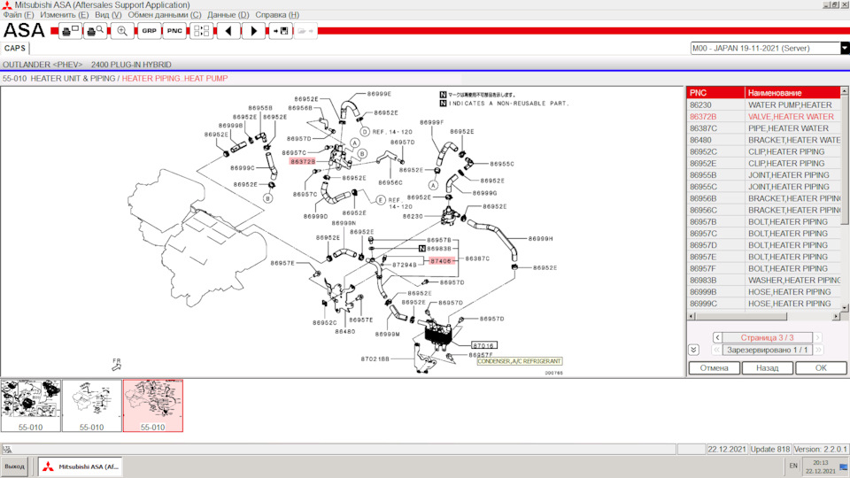Open the second 55-010 diagram thumbnail
This screenshot has height=478, width=850.
click(x=91, y=405)
